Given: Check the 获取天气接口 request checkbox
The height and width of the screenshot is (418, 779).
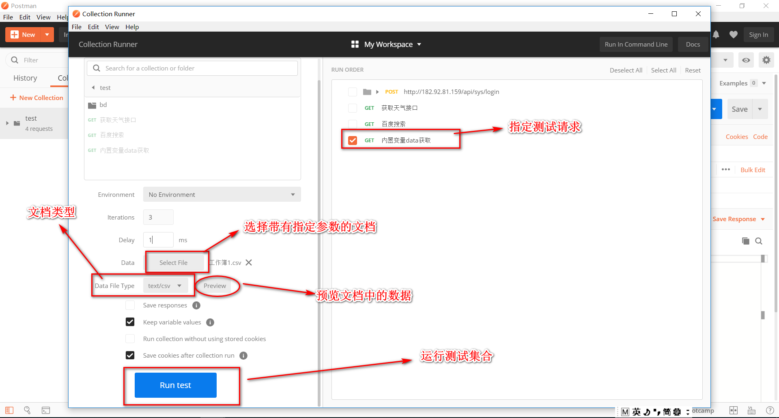Looking at the screenshot, I should [353, 108].
